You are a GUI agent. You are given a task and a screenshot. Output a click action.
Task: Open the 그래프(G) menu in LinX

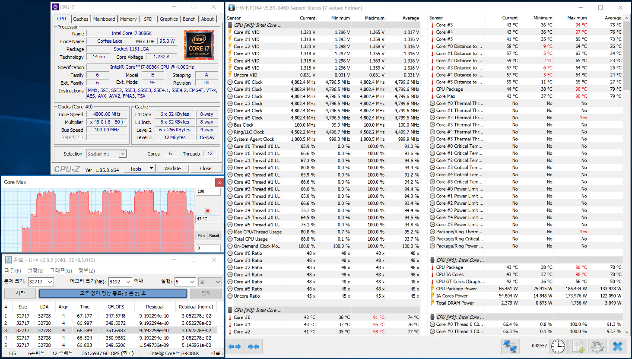tap(61, 270)
